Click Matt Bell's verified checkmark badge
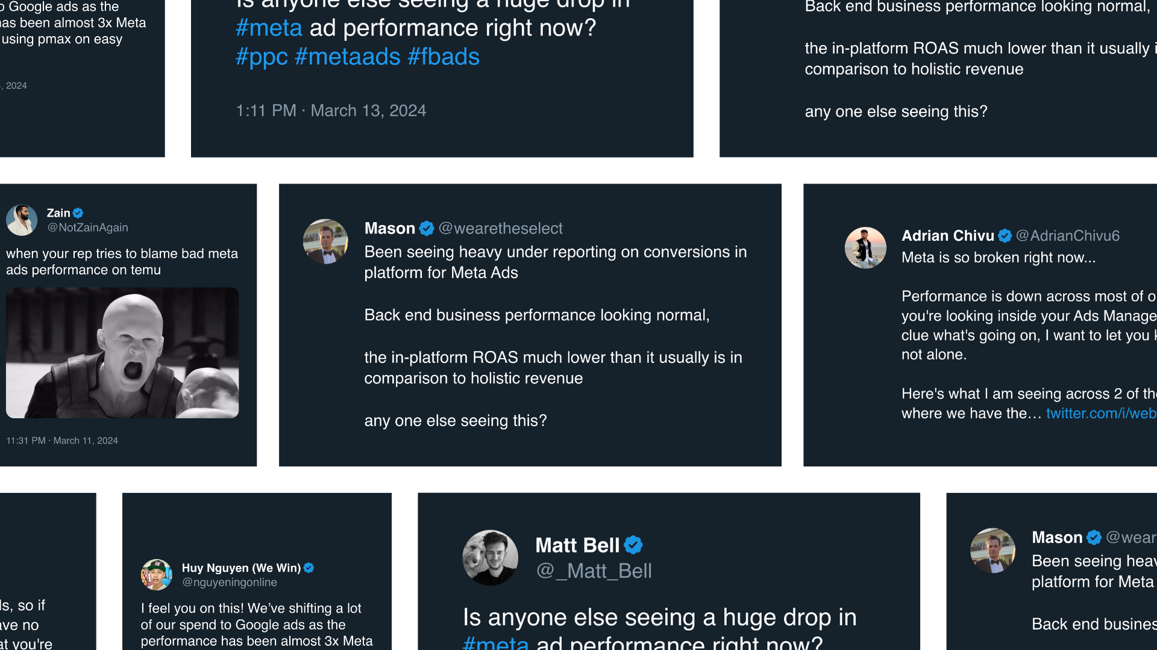 [x=633, y=545]
